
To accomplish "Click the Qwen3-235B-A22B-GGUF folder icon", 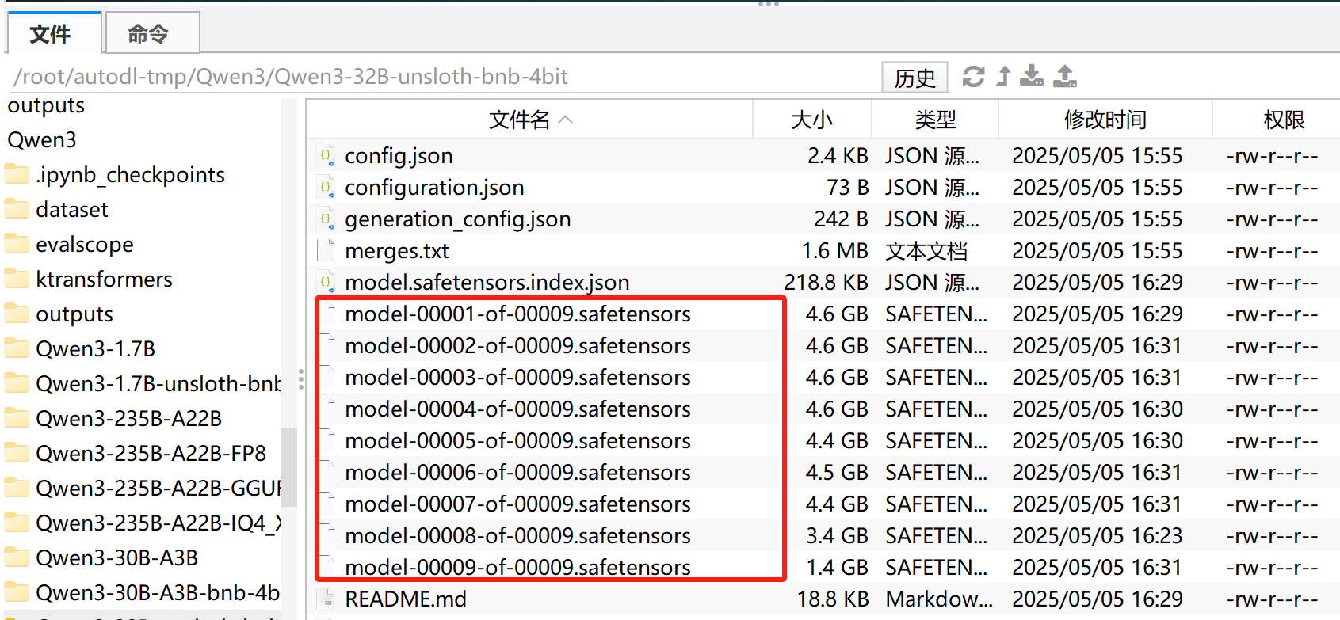I will coord(17,488).
